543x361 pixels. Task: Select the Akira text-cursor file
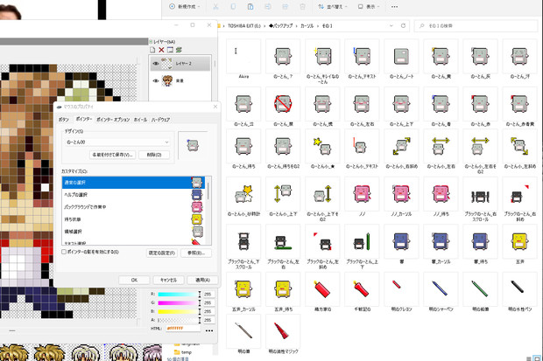pyautogui.click(x=243, y=59)
